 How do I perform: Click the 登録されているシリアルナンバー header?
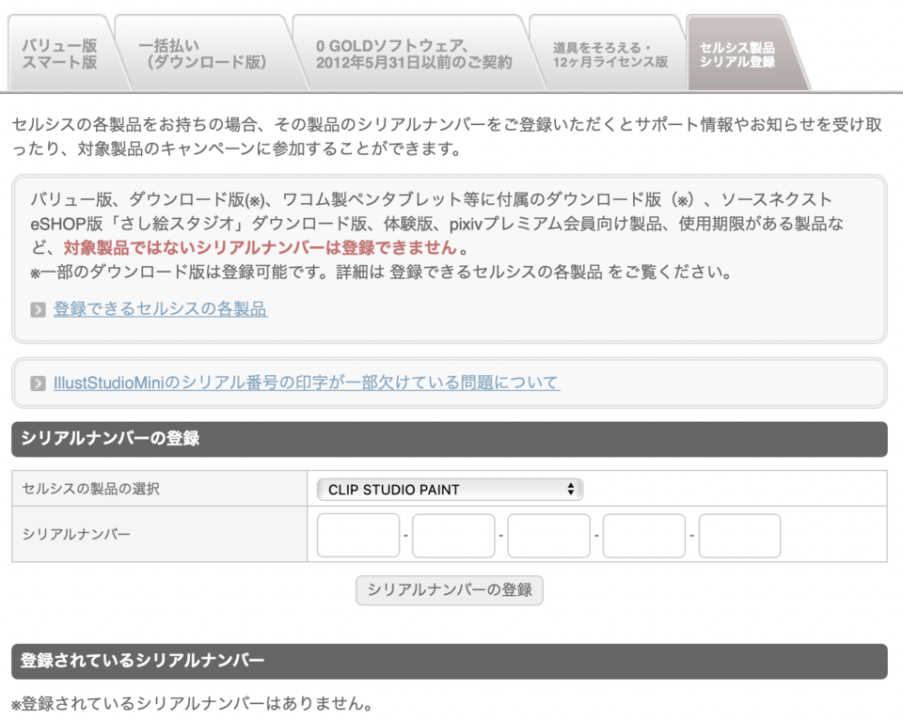point(450,661)
